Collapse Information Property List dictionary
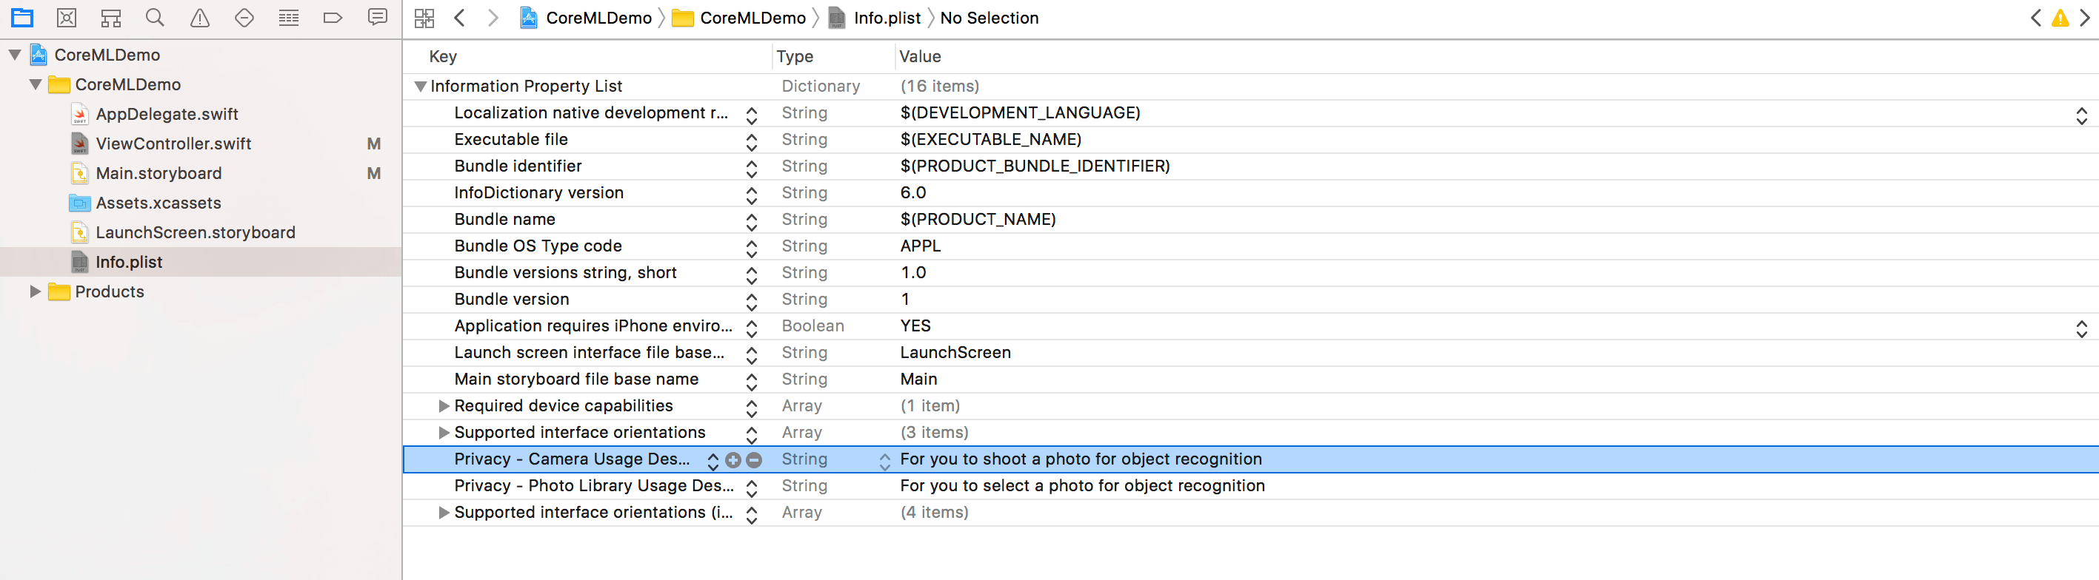 coord(421,87)
